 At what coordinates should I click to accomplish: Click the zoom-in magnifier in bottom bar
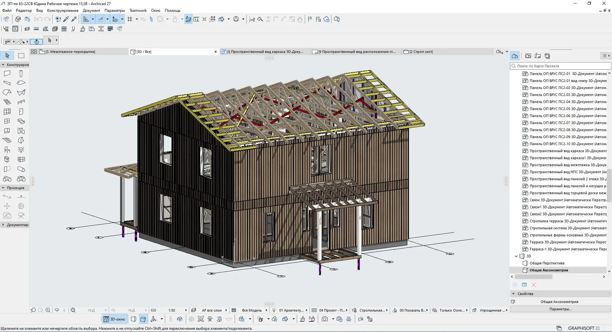(48, 310)
